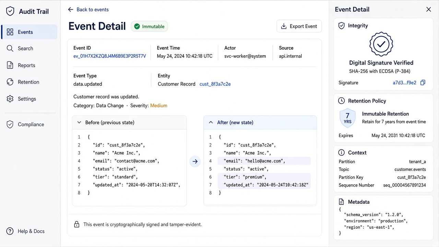Click the data.updated event type value

point(88,84)
